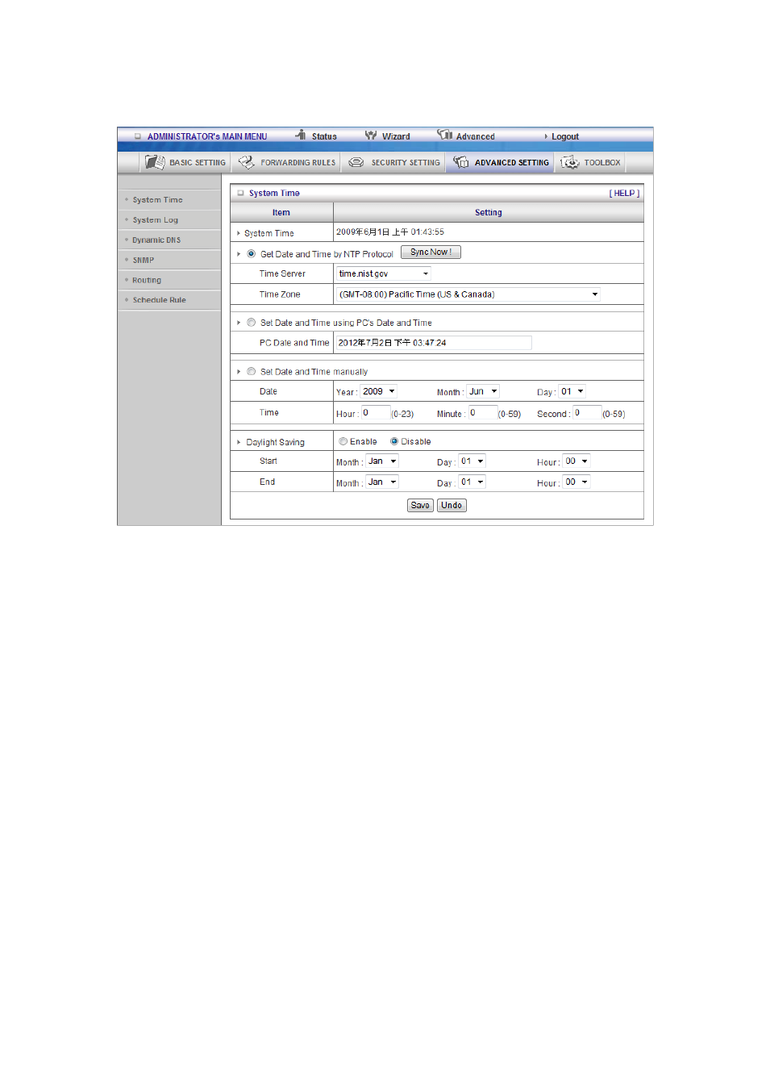Open the Date Month dropdown showing Jun
The height and width of the screenshot is (1089, 770).
[x=483, y=391]
